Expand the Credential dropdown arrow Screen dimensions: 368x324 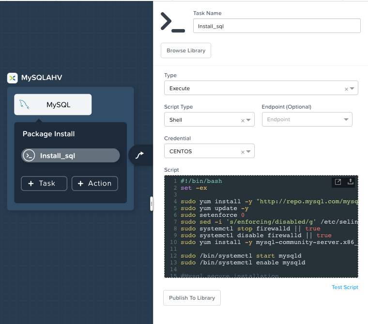coord(248,151)
